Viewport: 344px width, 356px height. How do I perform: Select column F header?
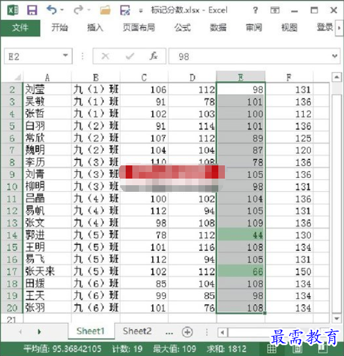(289, 78)
